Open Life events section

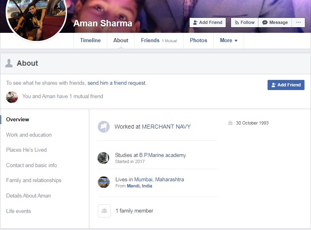pyautogui.click(x=18, y=211)
